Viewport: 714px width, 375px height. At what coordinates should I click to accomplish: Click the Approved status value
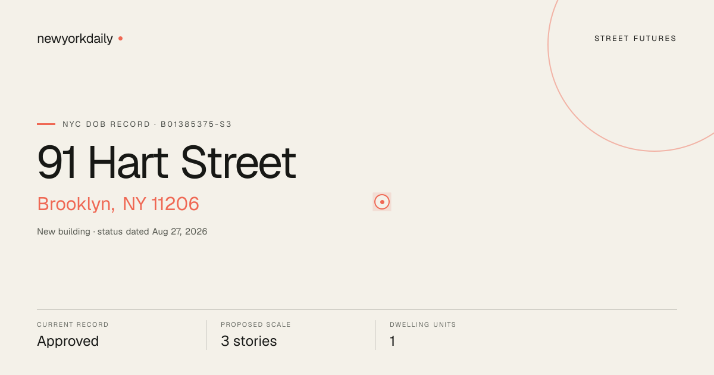point(68,341)
